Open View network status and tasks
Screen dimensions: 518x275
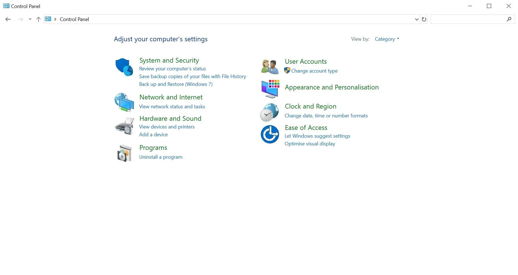[172, 107]
